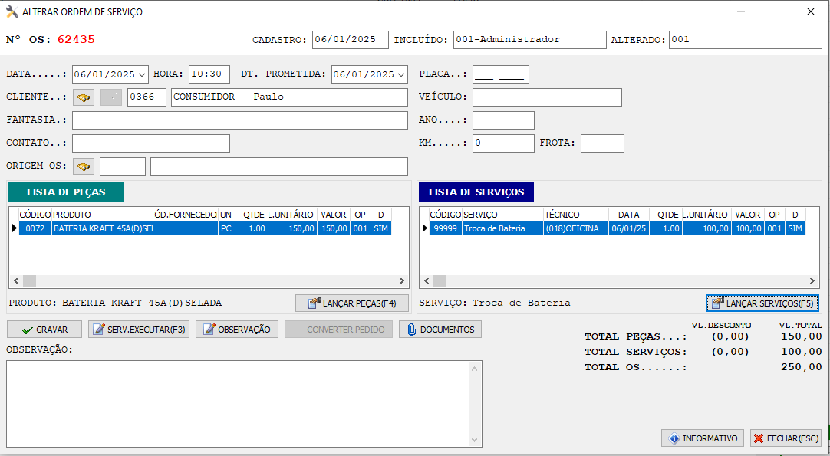830x456 pixels.
Task: Click services row unit value 100,00
Action: [706, 228]
